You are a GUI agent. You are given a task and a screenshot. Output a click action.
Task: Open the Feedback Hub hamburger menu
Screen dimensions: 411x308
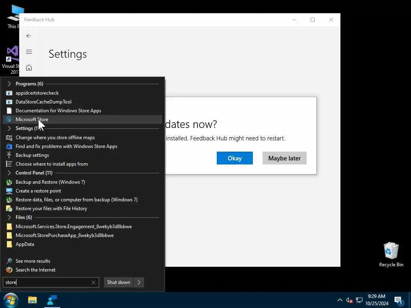pyautogui.click(x=29, y=52)
